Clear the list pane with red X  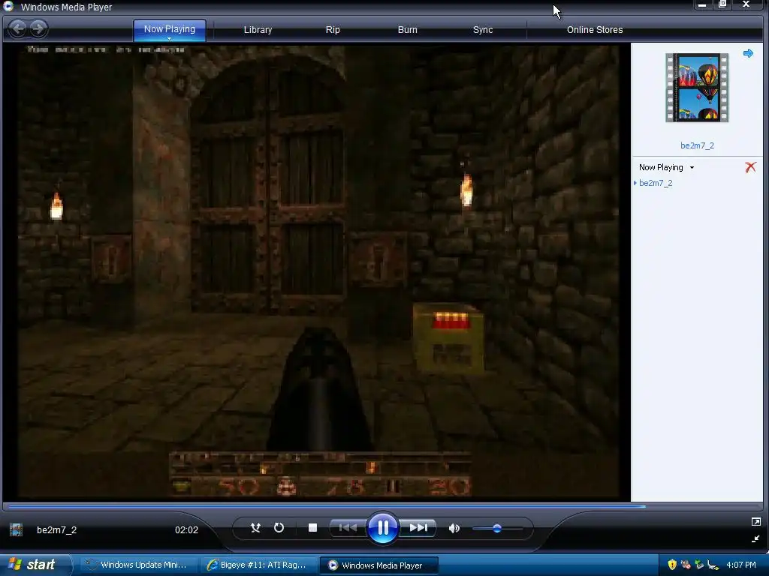click(750, 167)
